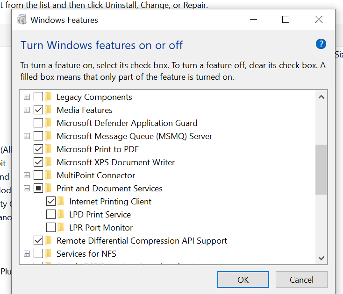The height and width of the screenshot is (294, 343).
Task: Click the LPR Port Monitor folder icon
Action: 61,228
